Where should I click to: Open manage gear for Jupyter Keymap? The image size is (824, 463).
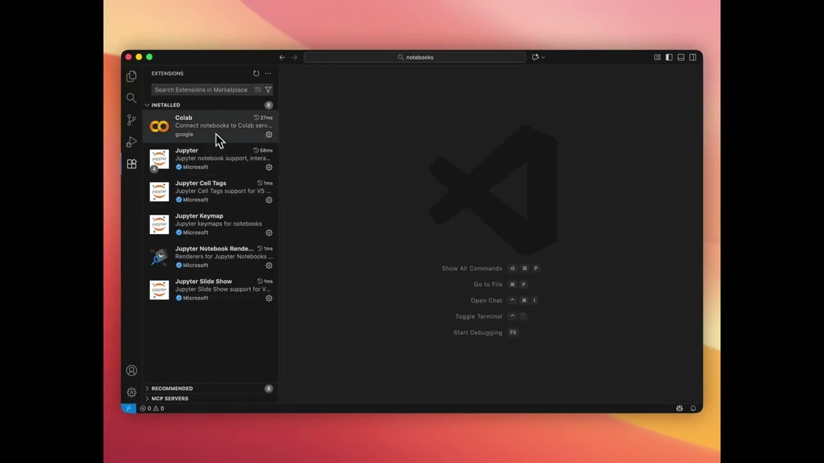269,233
